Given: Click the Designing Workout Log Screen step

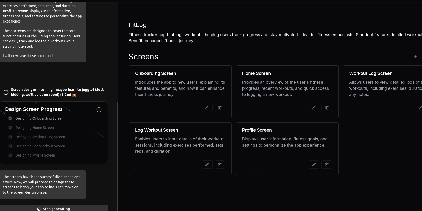Looking at the screenshot, I should click(40, 137).
